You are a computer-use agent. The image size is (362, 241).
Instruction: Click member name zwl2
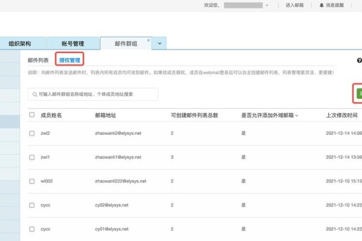coord(45,133)
